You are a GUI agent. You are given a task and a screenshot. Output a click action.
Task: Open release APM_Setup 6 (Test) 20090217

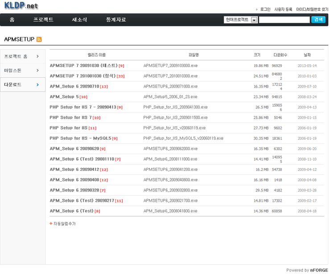pos(82,200)
